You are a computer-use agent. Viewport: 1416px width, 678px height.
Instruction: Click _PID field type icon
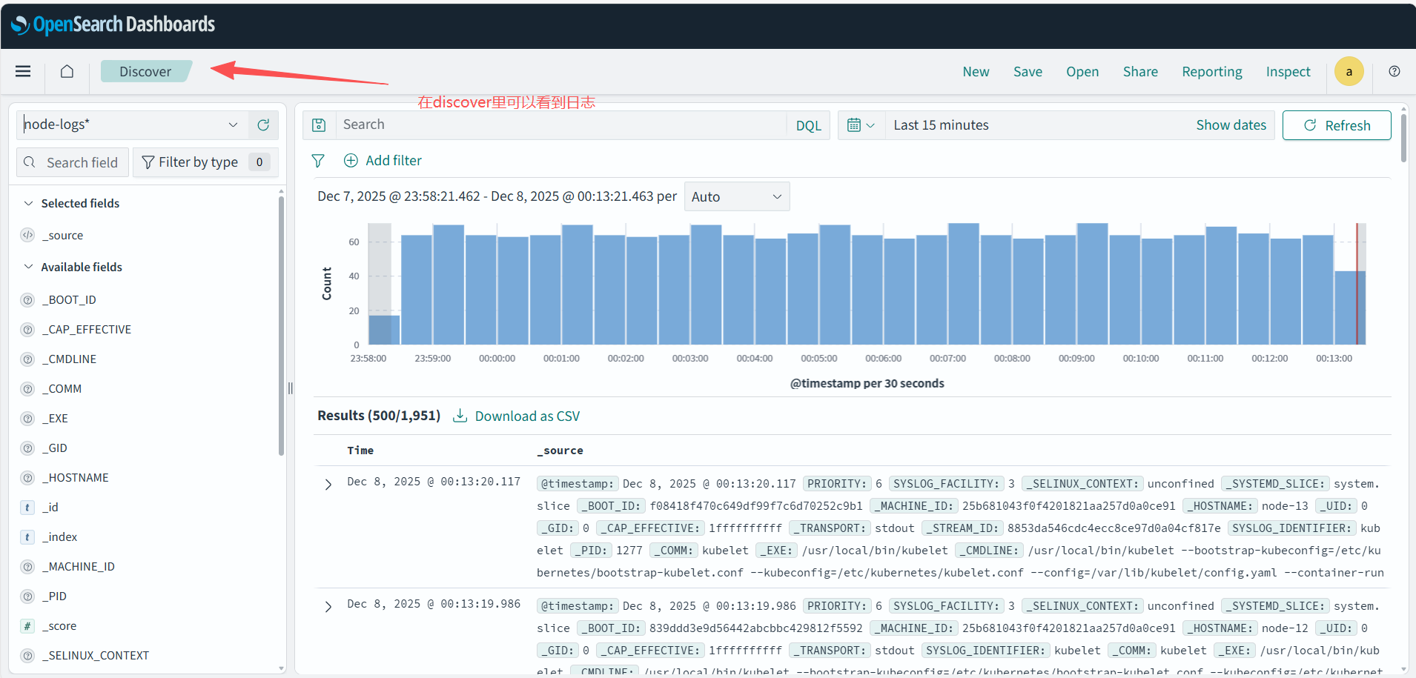(27, 596)
